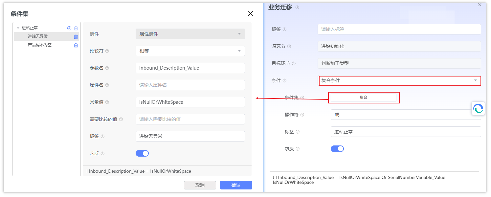491x197 pixels.
Task: Collapse the 进站正常 tree node
Action: (x=18, y=28)
